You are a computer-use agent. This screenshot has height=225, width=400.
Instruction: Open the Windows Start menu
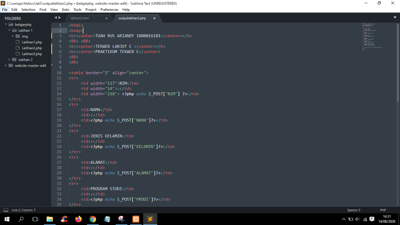click(x=7, y=219)
